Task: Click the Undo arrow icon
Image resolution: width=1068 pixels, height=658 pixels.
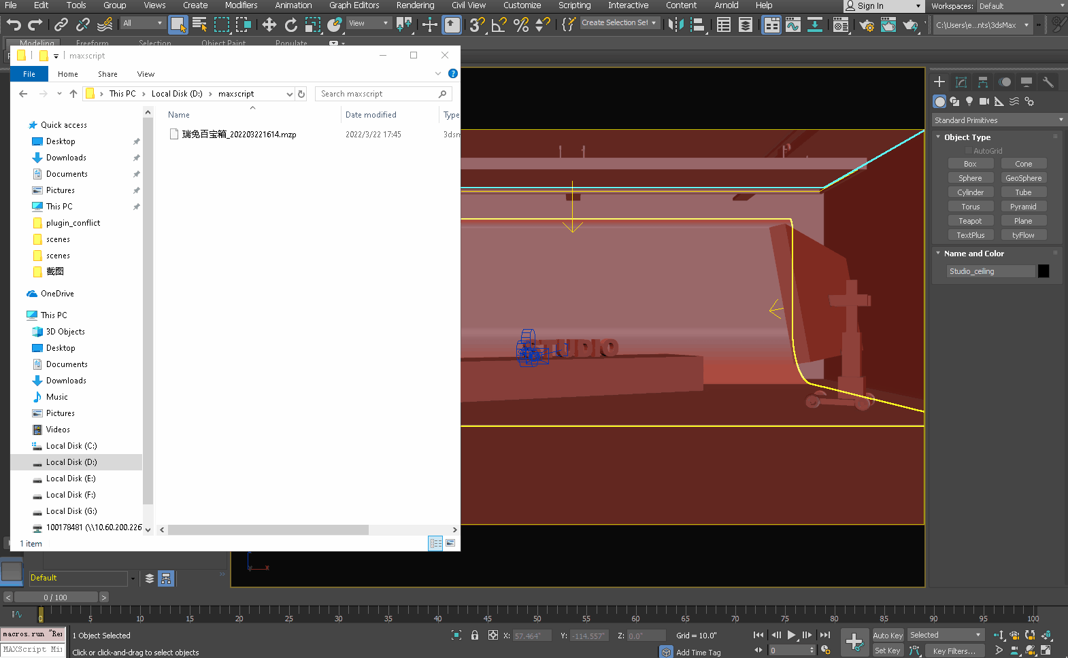Action: click(14, 25)
